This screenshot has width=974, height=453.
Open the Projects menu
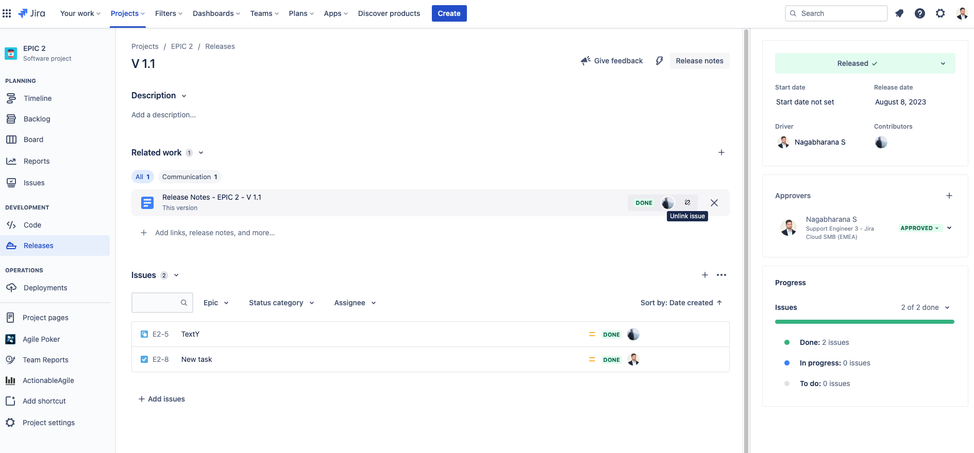point(128,13)
